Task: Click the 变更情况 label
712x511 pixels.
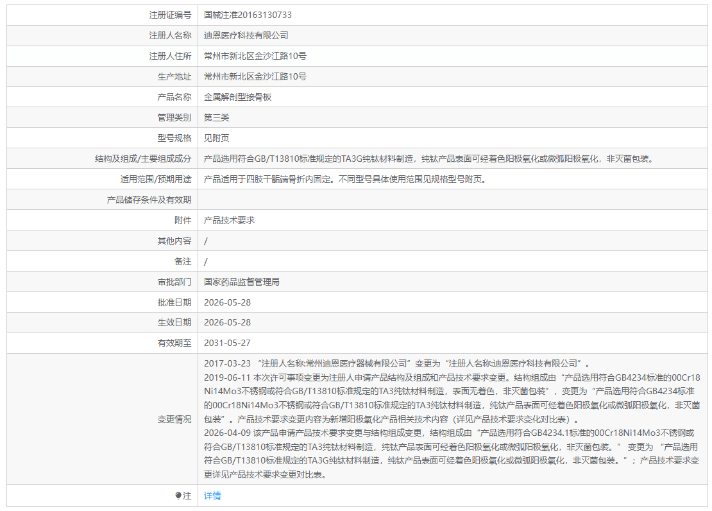Action: pos(174,419)
